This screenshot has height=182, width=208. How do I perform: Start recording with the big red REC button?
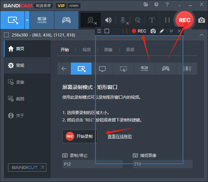[x=185, y=20]
